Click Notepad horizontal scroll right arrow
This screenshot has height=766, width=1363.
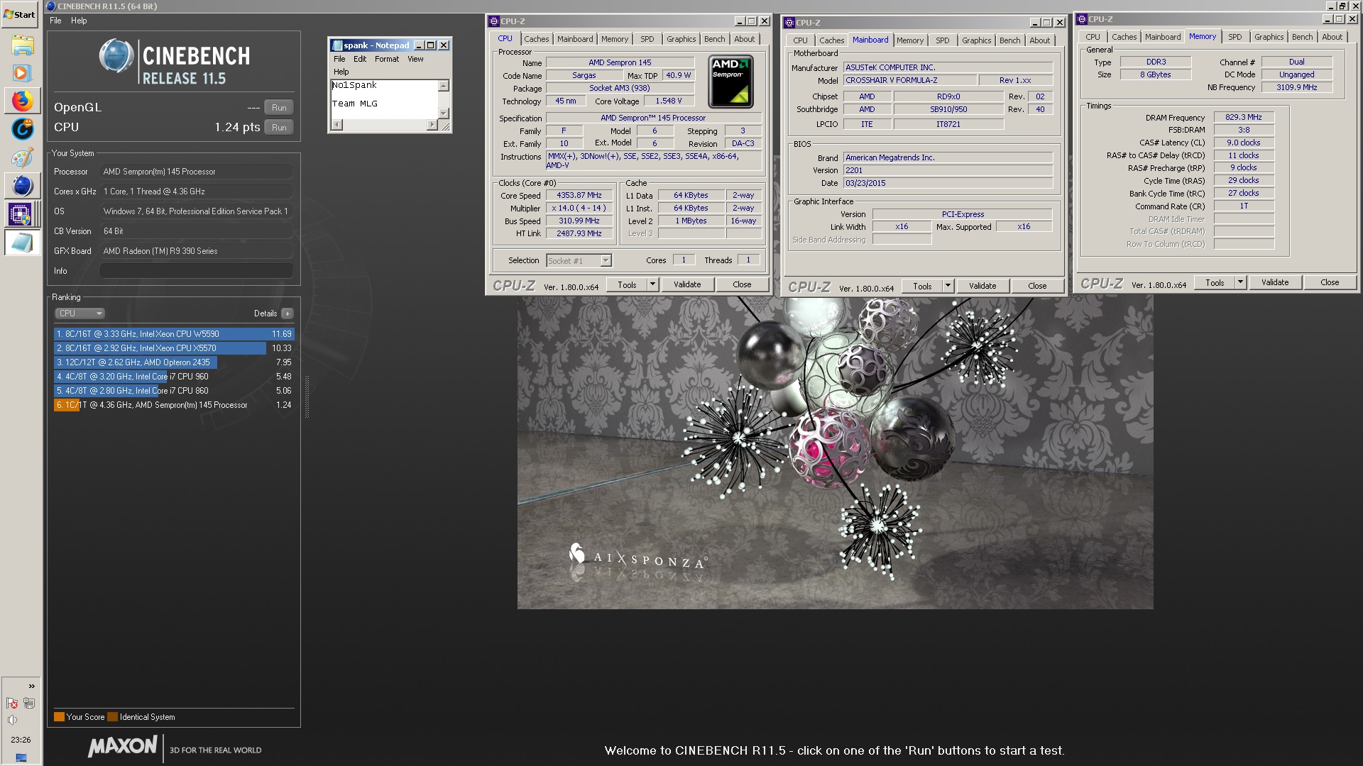tap(432, 125)
